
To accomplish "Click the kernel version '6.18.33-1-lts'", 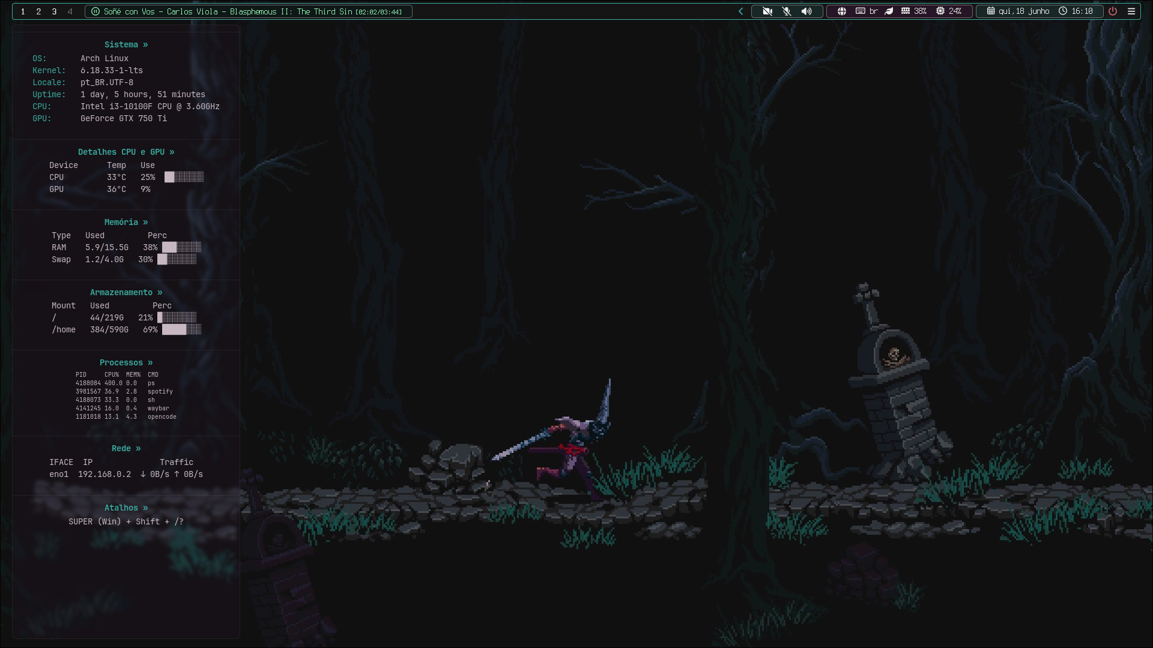I will point(112,70).
